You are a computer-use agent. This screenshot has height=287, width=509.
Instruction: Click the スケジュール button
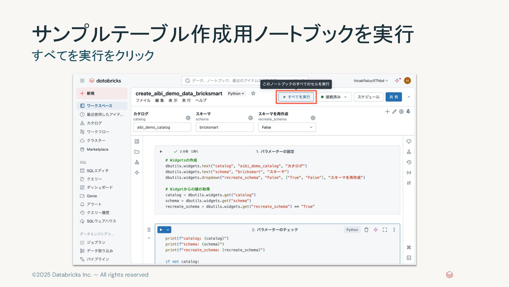368,97
